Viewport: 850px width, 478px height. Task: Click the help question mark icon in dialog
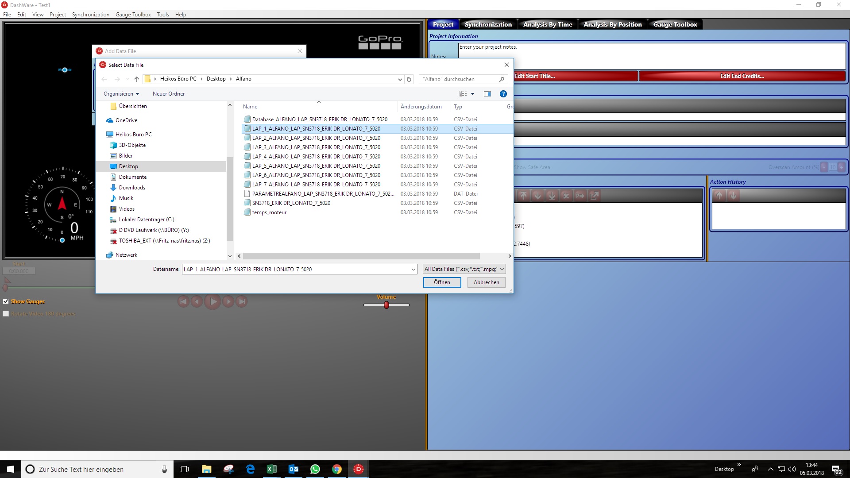(503, 94)
